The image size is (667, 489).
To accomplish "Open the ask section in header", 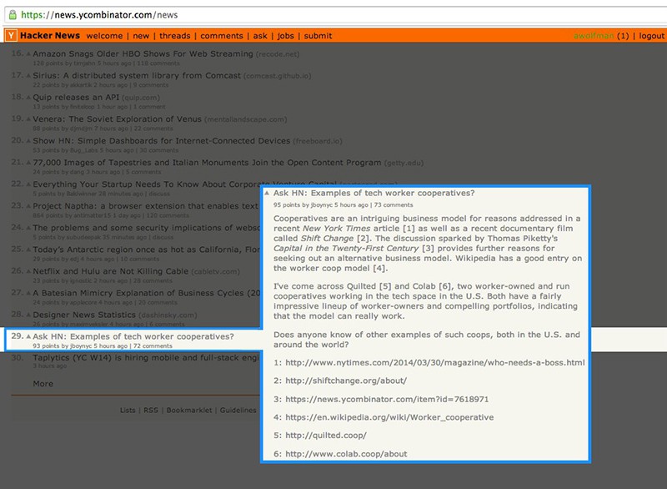I will point(260,36).
